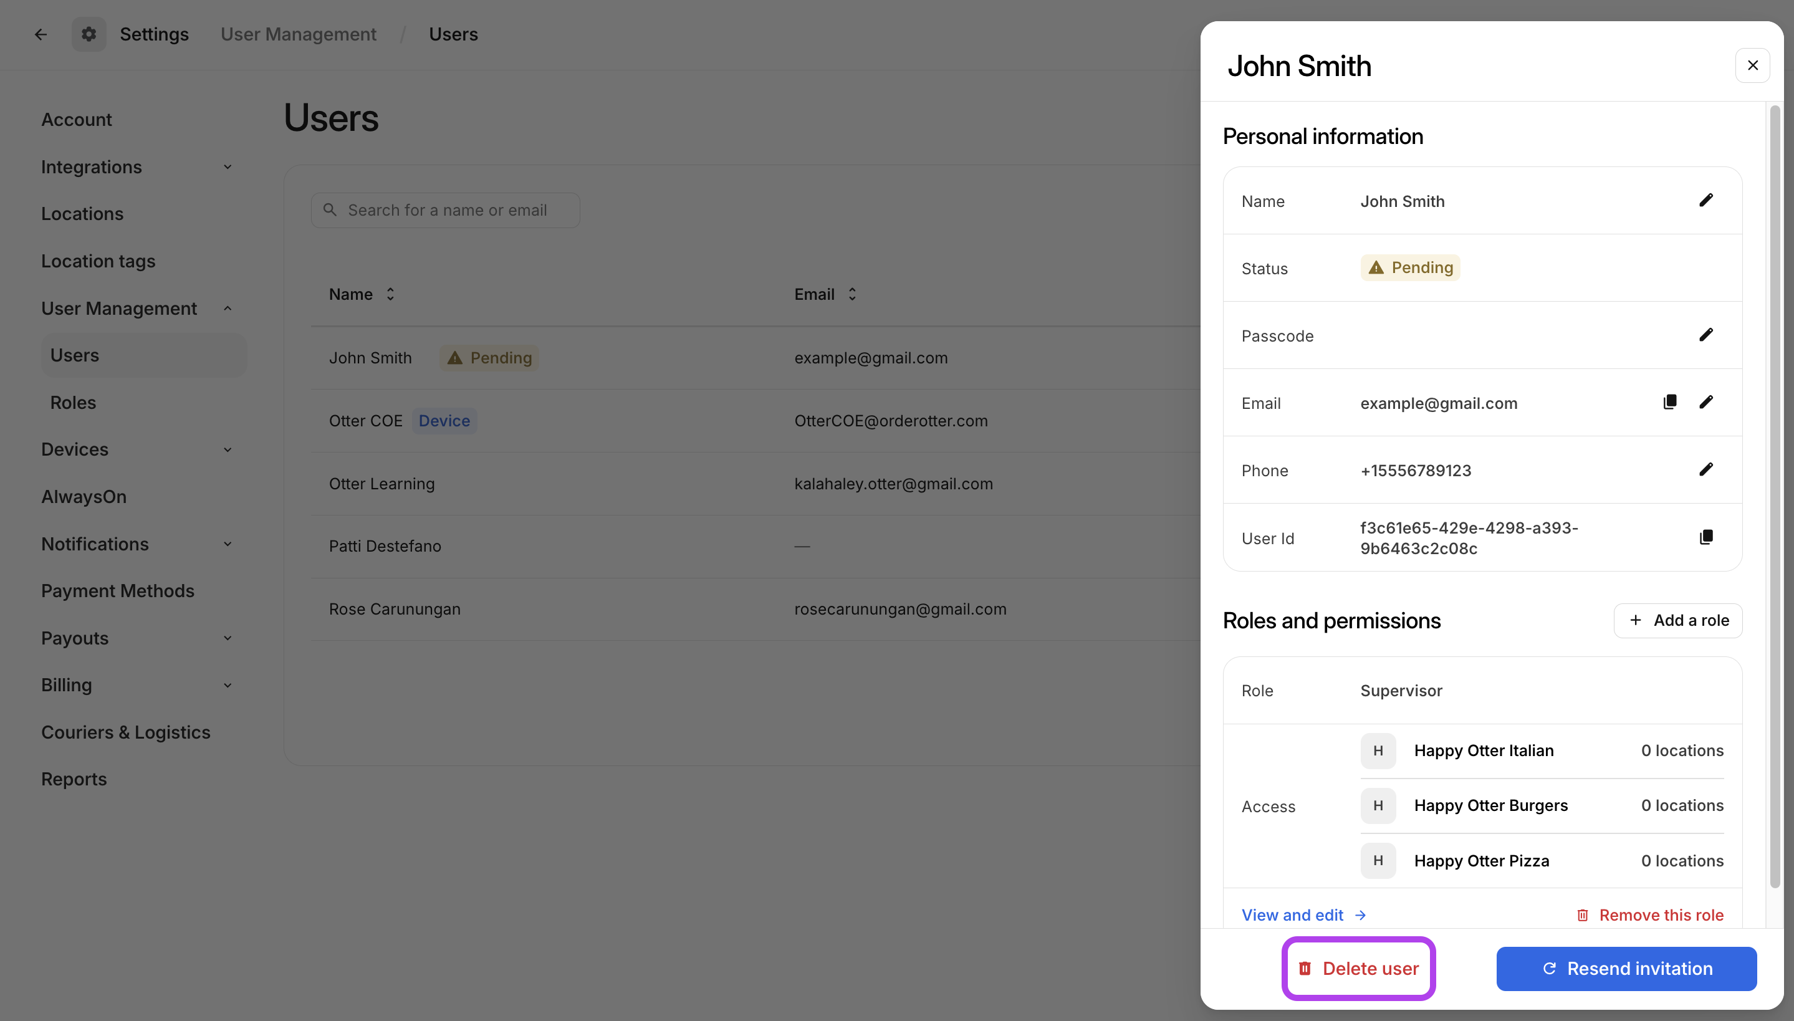Edit the Passcode with pencil icon
Viewport: 1794px width, 1021px height.
click(x=1705, y=335)
